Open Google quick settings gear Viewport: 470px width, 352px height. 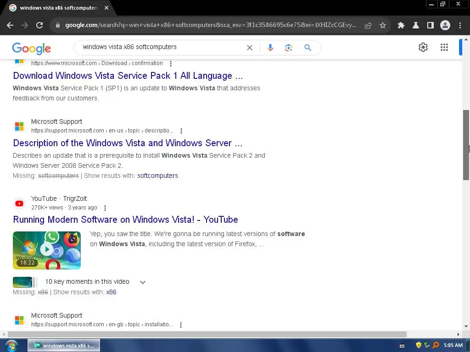coord(423,47)
